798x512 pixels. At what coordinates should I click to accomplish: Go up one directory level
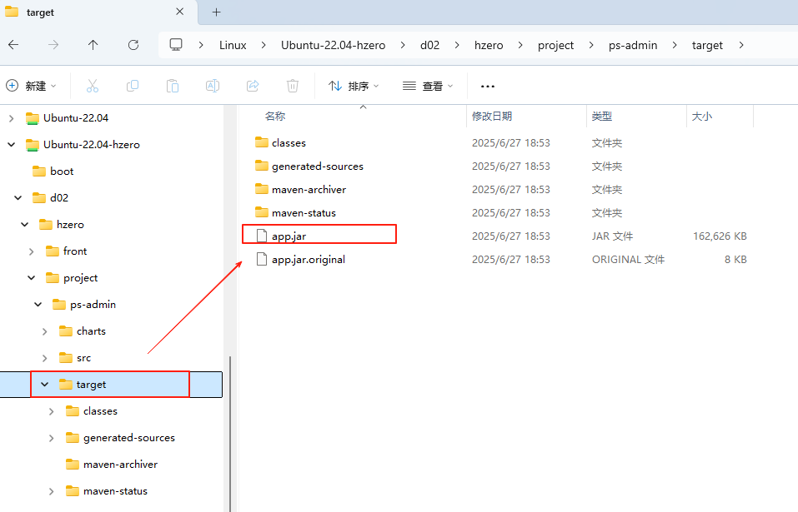point(93,45)
